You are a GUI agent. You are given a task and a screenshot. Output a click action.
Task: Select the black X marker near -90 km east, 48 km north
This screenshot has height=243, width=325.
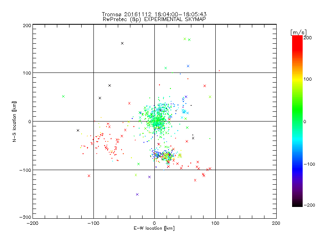(100, 98)
